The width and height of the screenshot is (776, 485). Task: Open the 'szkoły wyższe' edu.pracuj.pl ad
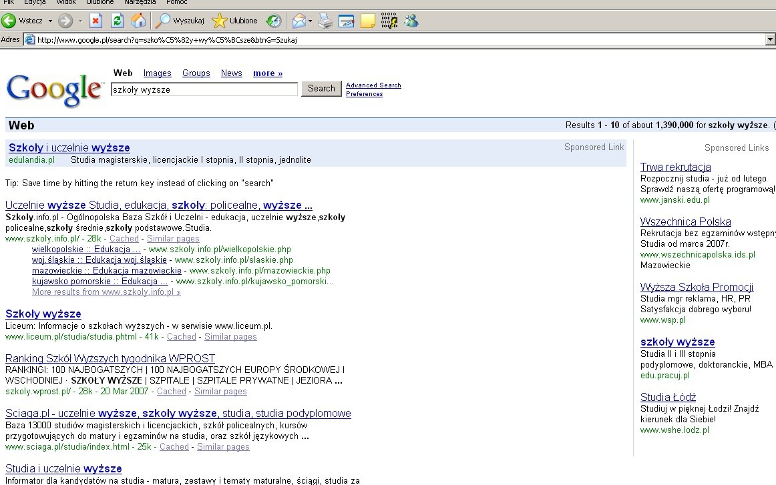pos(678,342)
